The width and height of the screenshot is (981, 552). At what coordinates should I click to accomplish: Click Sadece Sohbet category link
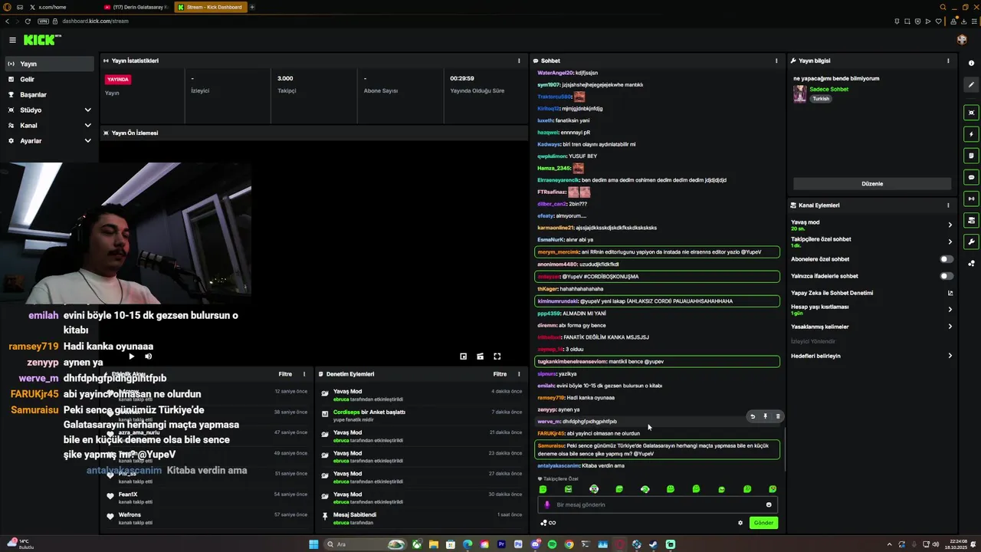829,89
